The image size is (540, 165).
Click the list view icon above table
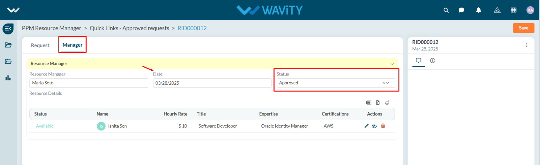[369, 103]
